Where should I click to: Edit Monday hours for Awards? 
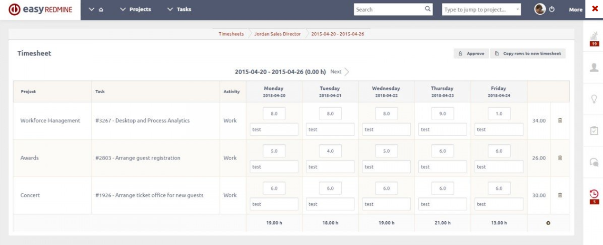(274, 151)
